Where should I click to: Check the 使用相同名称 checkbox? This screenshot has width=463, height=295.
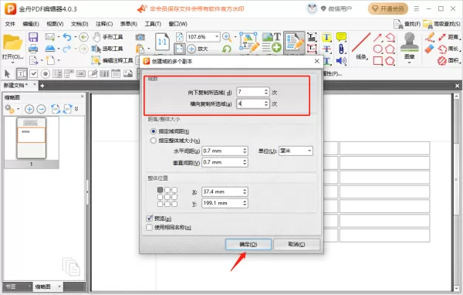click(150, 227)
